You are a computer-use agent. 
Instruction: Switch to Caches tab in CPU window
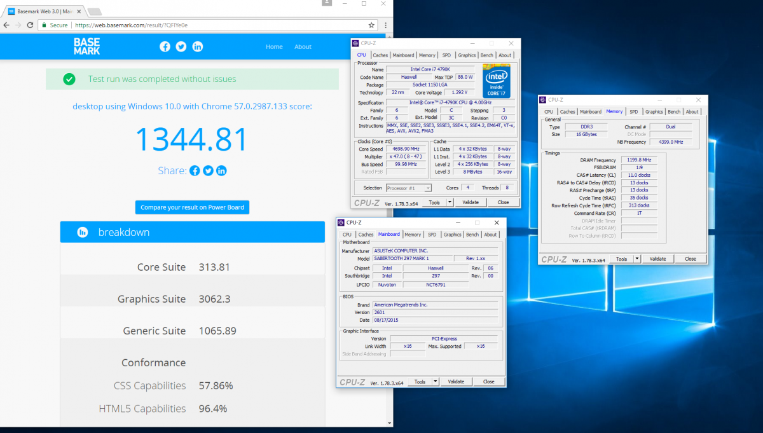pyautogui.click(x=380, y=55)
